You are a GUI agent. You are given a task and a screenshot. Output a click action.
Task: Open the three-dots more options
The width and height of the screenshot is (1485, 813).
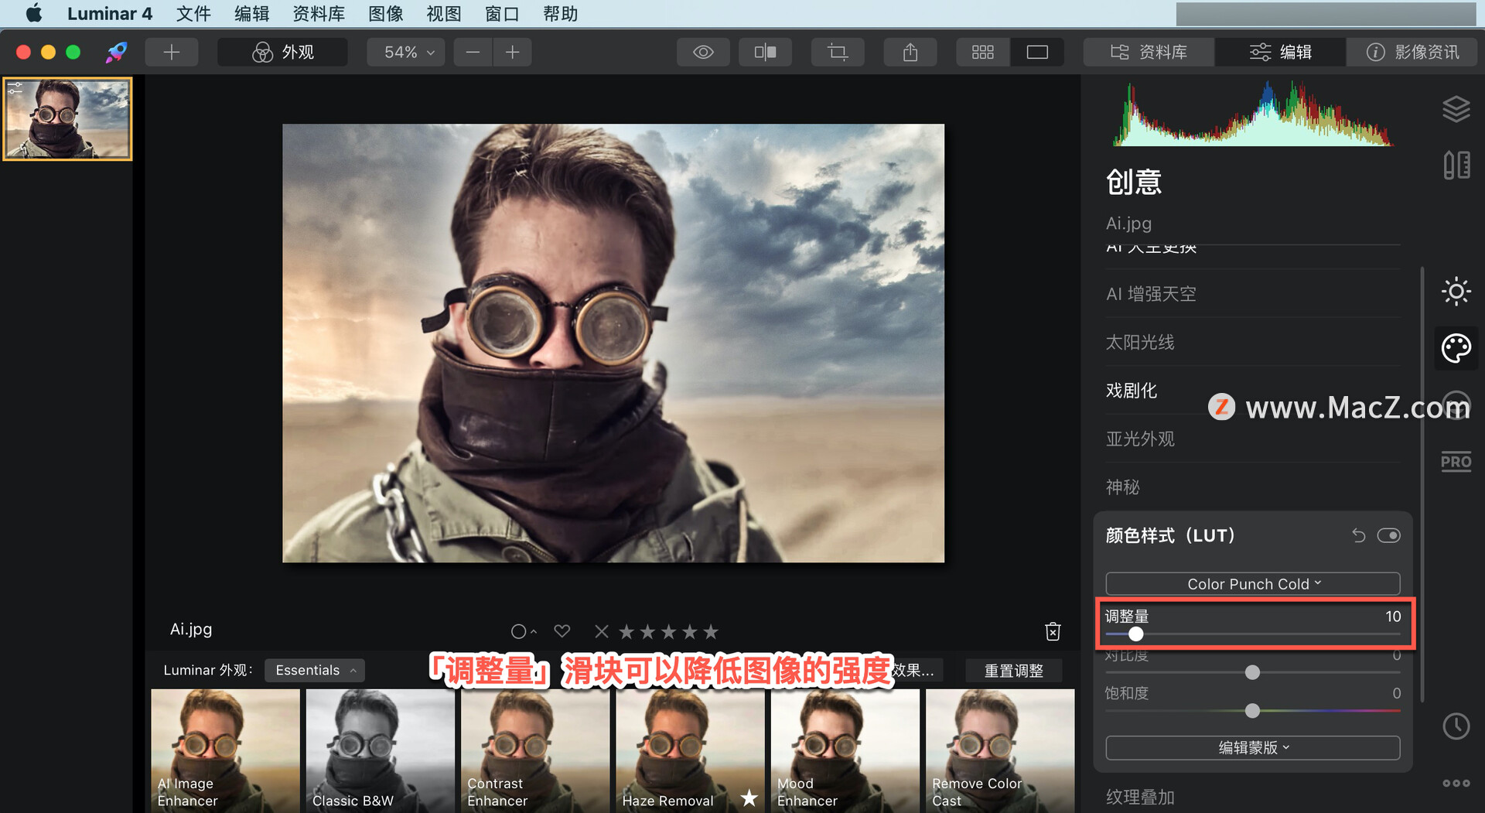[x=1456, y=783]
